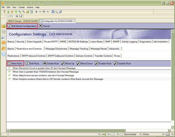Image resolution: width=175 pixels, height=137 pixels.
Task: Click Edit Server Configuration button
Action: 22,26
